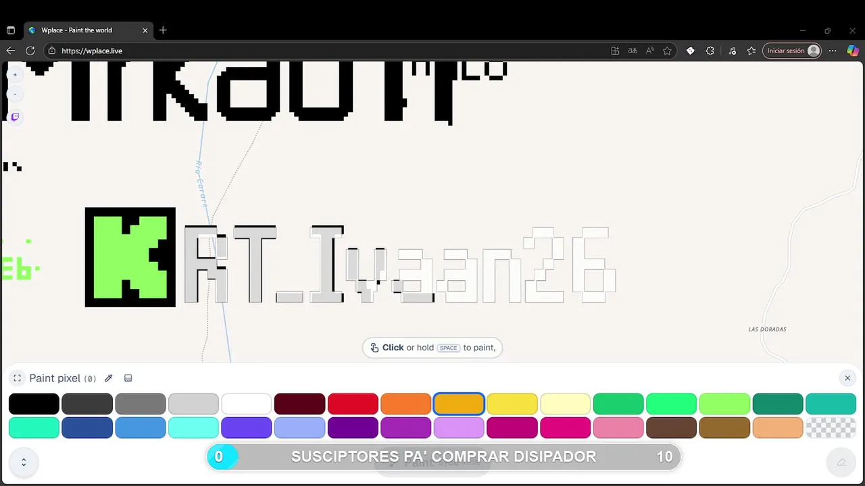Click the LAS DORADAS map label

tap(768, 329)
